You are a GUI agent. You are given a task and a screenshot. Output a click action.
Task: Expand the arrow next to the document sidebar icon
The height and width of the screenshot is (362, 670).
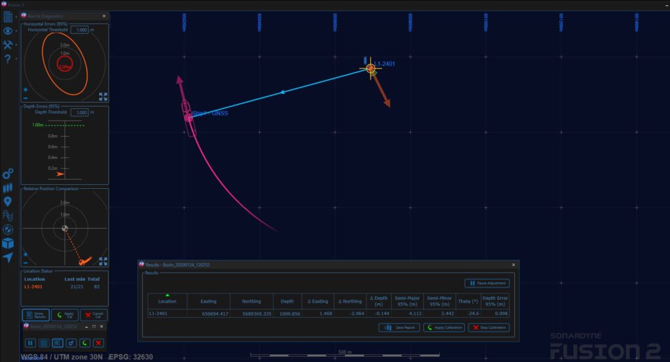point(16,17)
